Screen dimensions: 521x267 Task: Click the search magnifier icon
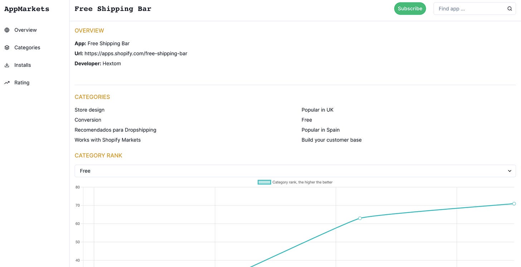[x=510, y=9]
